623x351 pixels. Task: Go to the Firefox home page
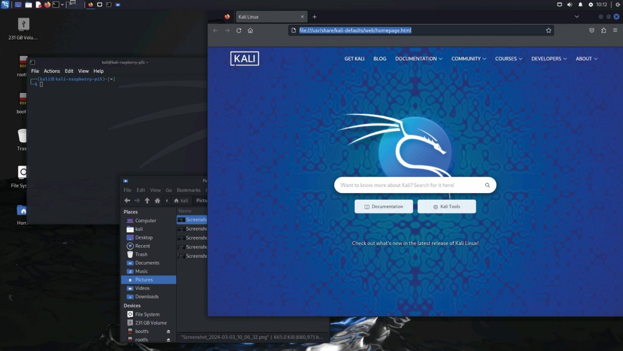click(250, 31)
